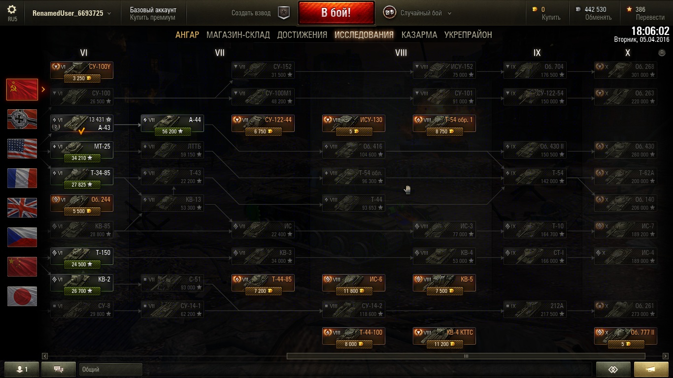Select the German nation flag
The image size is (673, 378).
click(x=22, y=119)
